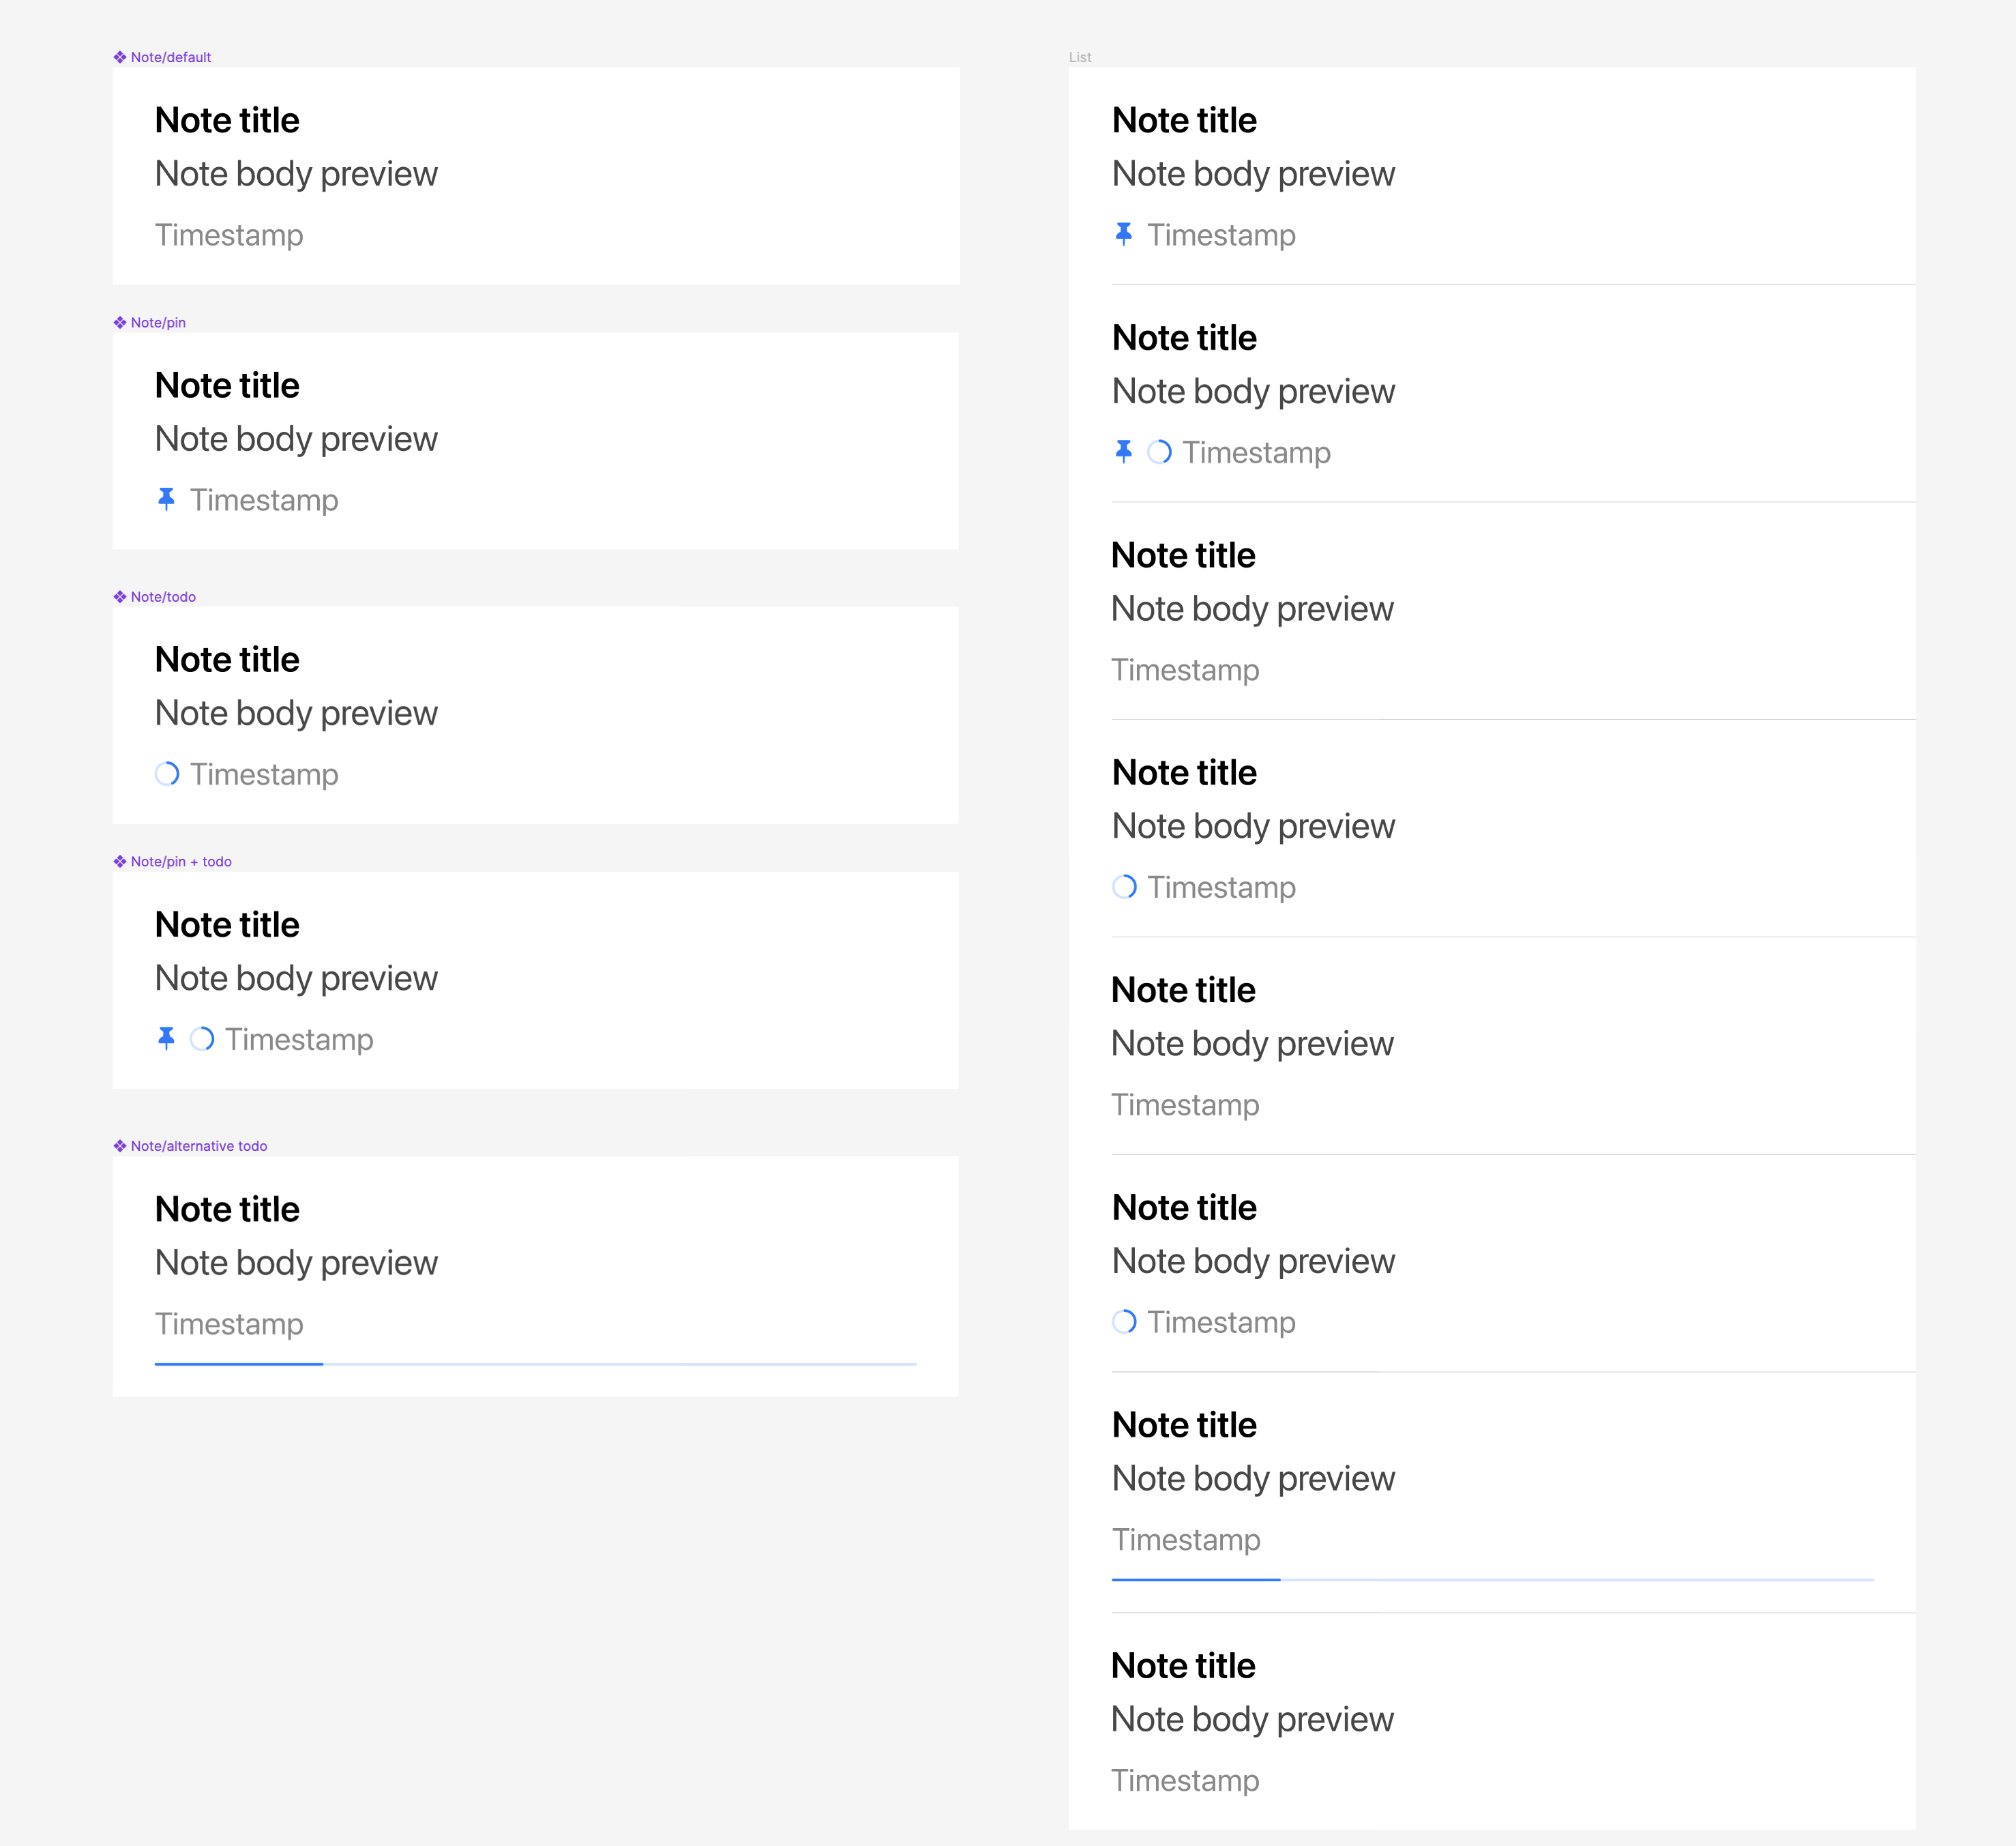
Task: Click Note body preview in the third list note
Action: 1252,609
